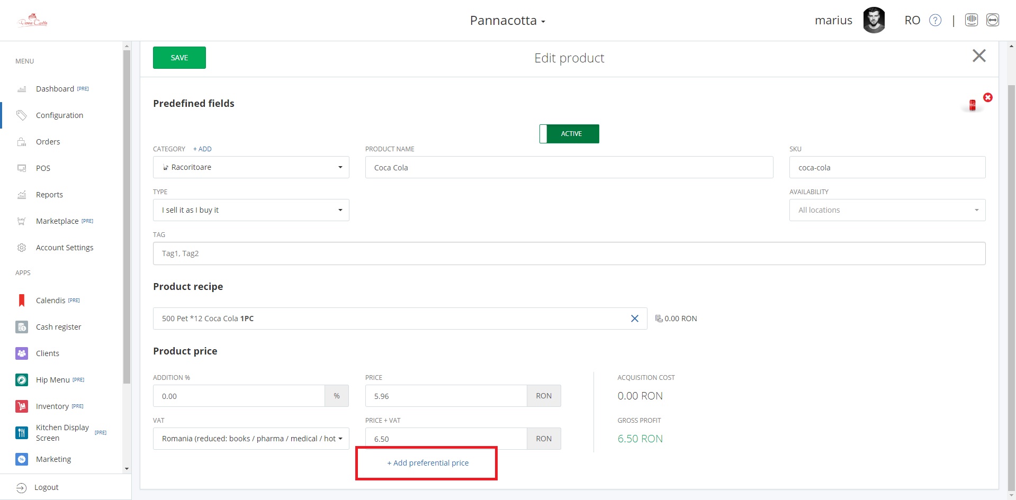The width and height of the screenshot is (1016, 500).
Task: Click the green SAVE button
Action: coord(179,58)
